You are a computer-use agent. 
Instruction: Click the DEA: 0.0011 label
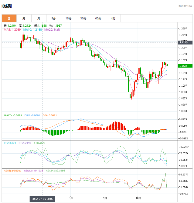tap(50, 115)
